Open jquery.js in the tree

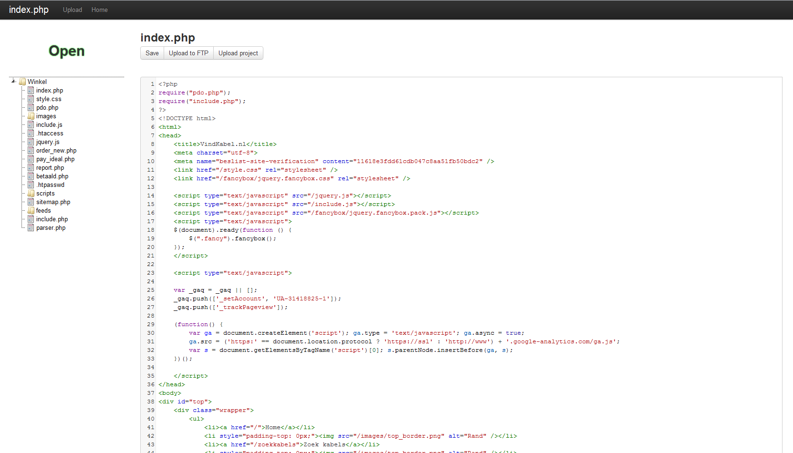pyautogui.click(x=48, y=142)
